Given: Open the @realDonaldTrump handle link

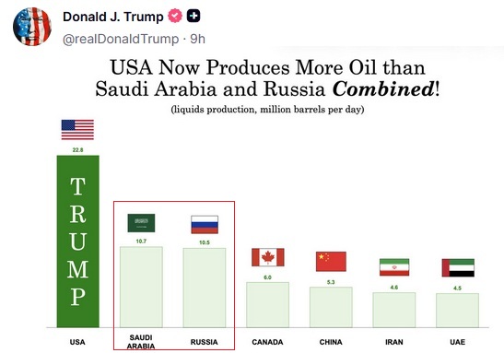Looking at the screenshot, I should 121,39.
